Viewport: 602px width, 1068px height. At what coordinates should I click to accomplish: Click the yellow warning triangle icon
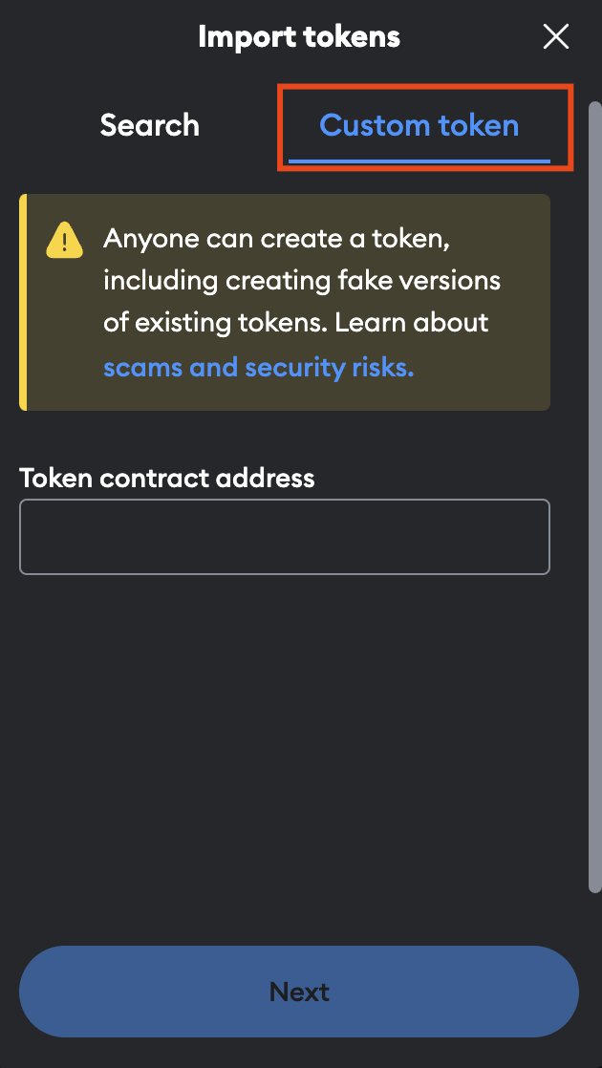click(x=64, y=239)
